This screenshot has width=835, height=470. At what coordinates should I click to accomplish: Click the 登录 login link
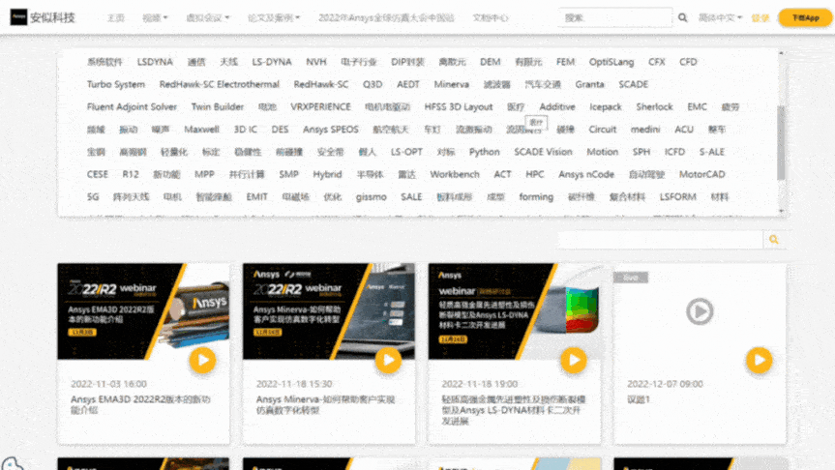(x=760, y=17)
